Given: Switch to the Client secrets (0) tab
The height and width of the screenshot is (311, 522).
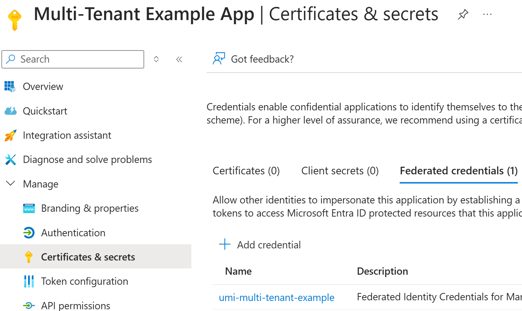Looking at the screenshot, I should pos(340,171).
